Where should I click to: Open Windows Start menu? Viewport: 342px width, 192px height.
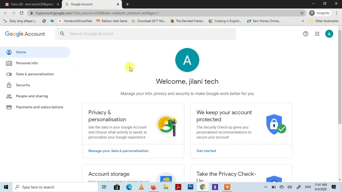(x=6, y=187)
